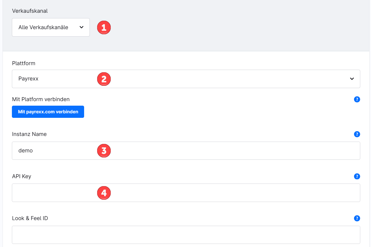
Task: Click the red number 4 marker
Action: (x=104, y=193)
